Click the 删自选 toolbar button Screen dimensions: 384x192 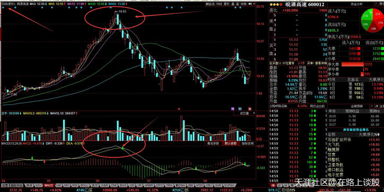click(x=210, y=4)
